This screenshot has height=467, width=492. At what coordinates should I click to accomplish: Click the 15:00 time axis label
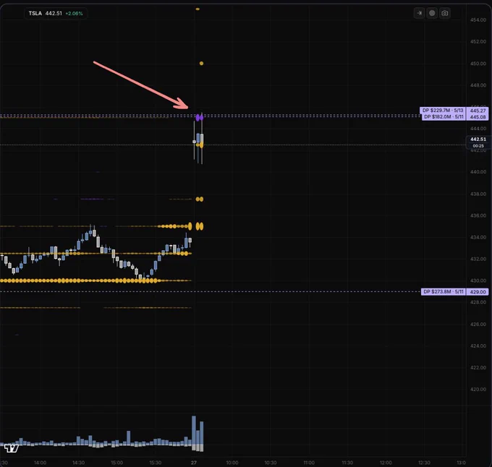click(x=116, y=463)
